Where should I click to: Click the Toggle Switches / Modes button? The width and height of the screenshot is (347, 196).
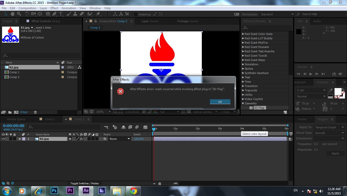click(x=84, y=183)
